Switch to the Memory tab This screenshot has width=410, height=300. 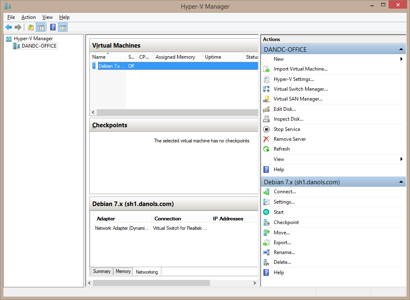123,271
